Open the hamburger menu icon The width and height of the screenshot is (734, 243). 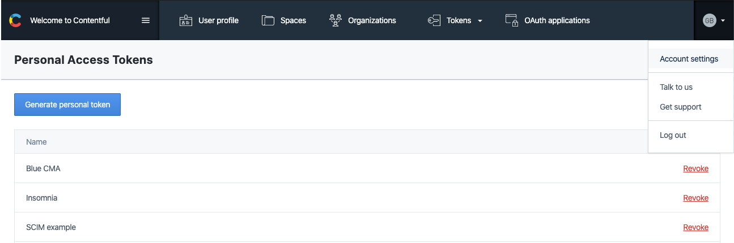tap(146, 20)
